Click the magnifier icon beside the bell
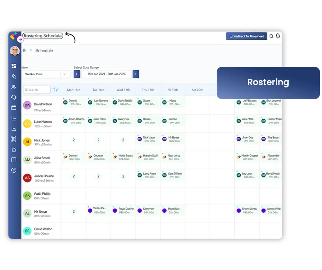The image size is (322, 270). coord(271,36)
